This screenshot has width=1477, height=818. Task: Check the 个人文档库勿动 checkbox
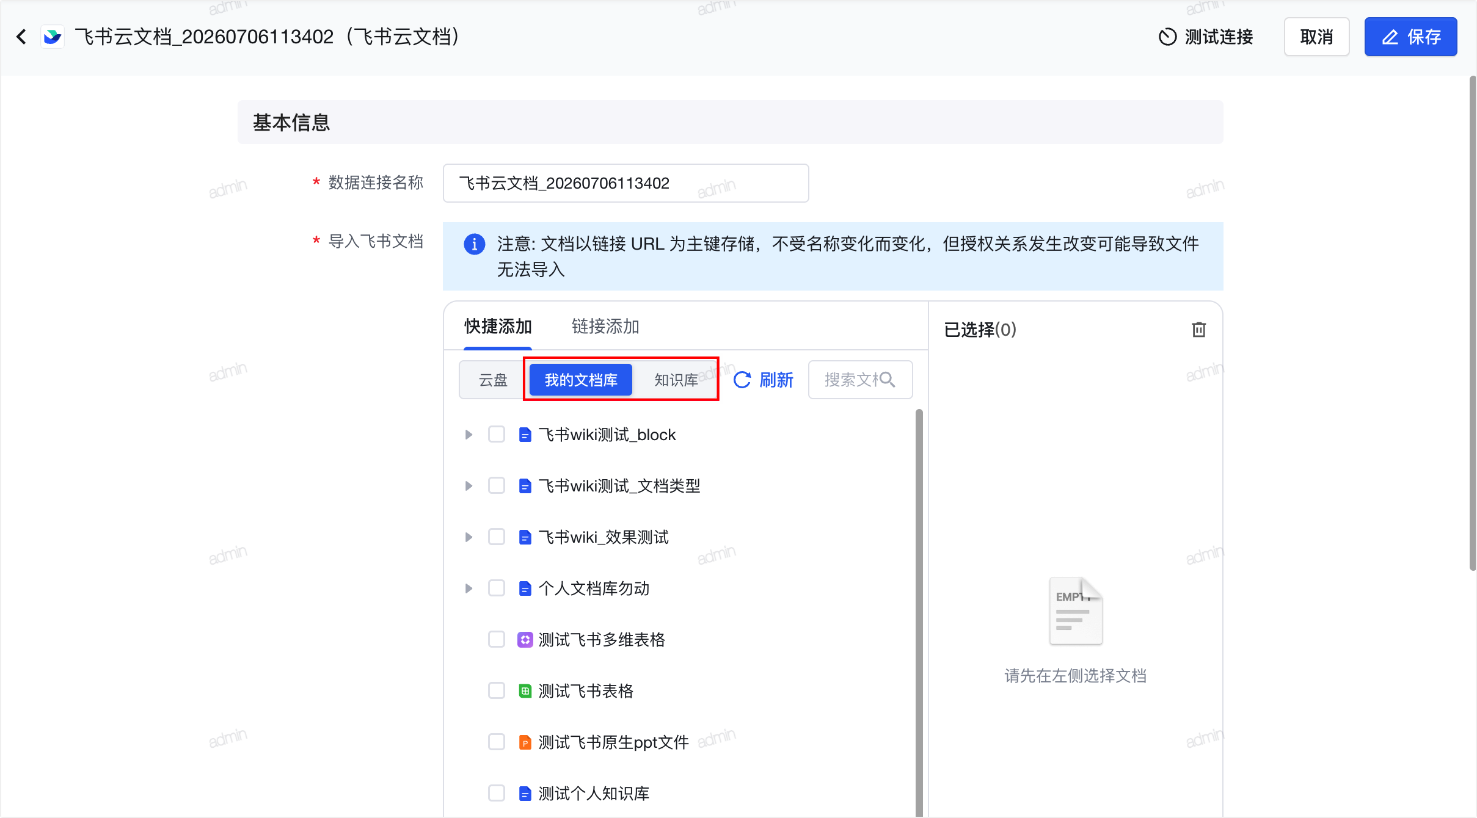click(497, 588)
